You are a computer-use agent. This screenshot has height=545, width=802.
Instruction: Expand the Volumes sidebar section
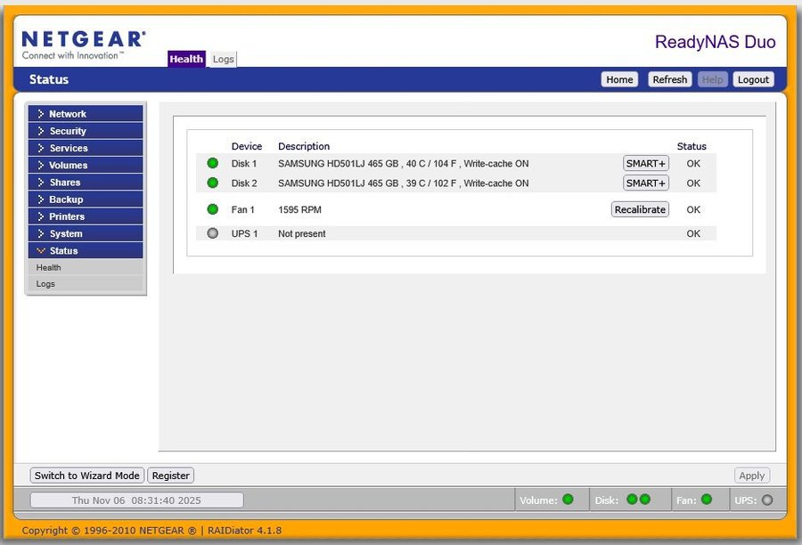(86, 165)
